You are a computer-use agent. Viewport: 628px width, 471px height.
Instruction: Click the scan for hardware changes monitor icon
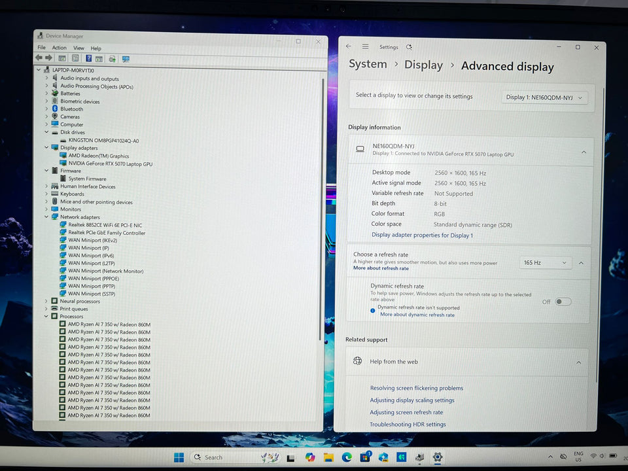tap(126, 60)
